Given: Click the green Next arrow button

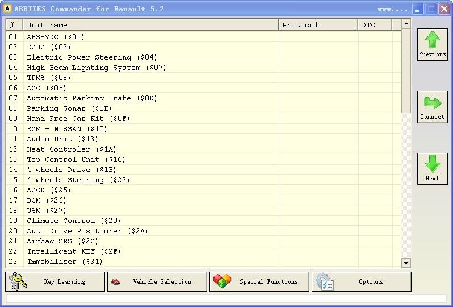Looking at the screenshot, I should 432,169.
